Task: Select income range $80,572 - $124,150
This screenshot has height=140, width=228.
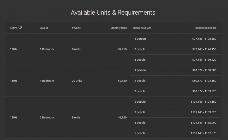Action: click(204, 81)
